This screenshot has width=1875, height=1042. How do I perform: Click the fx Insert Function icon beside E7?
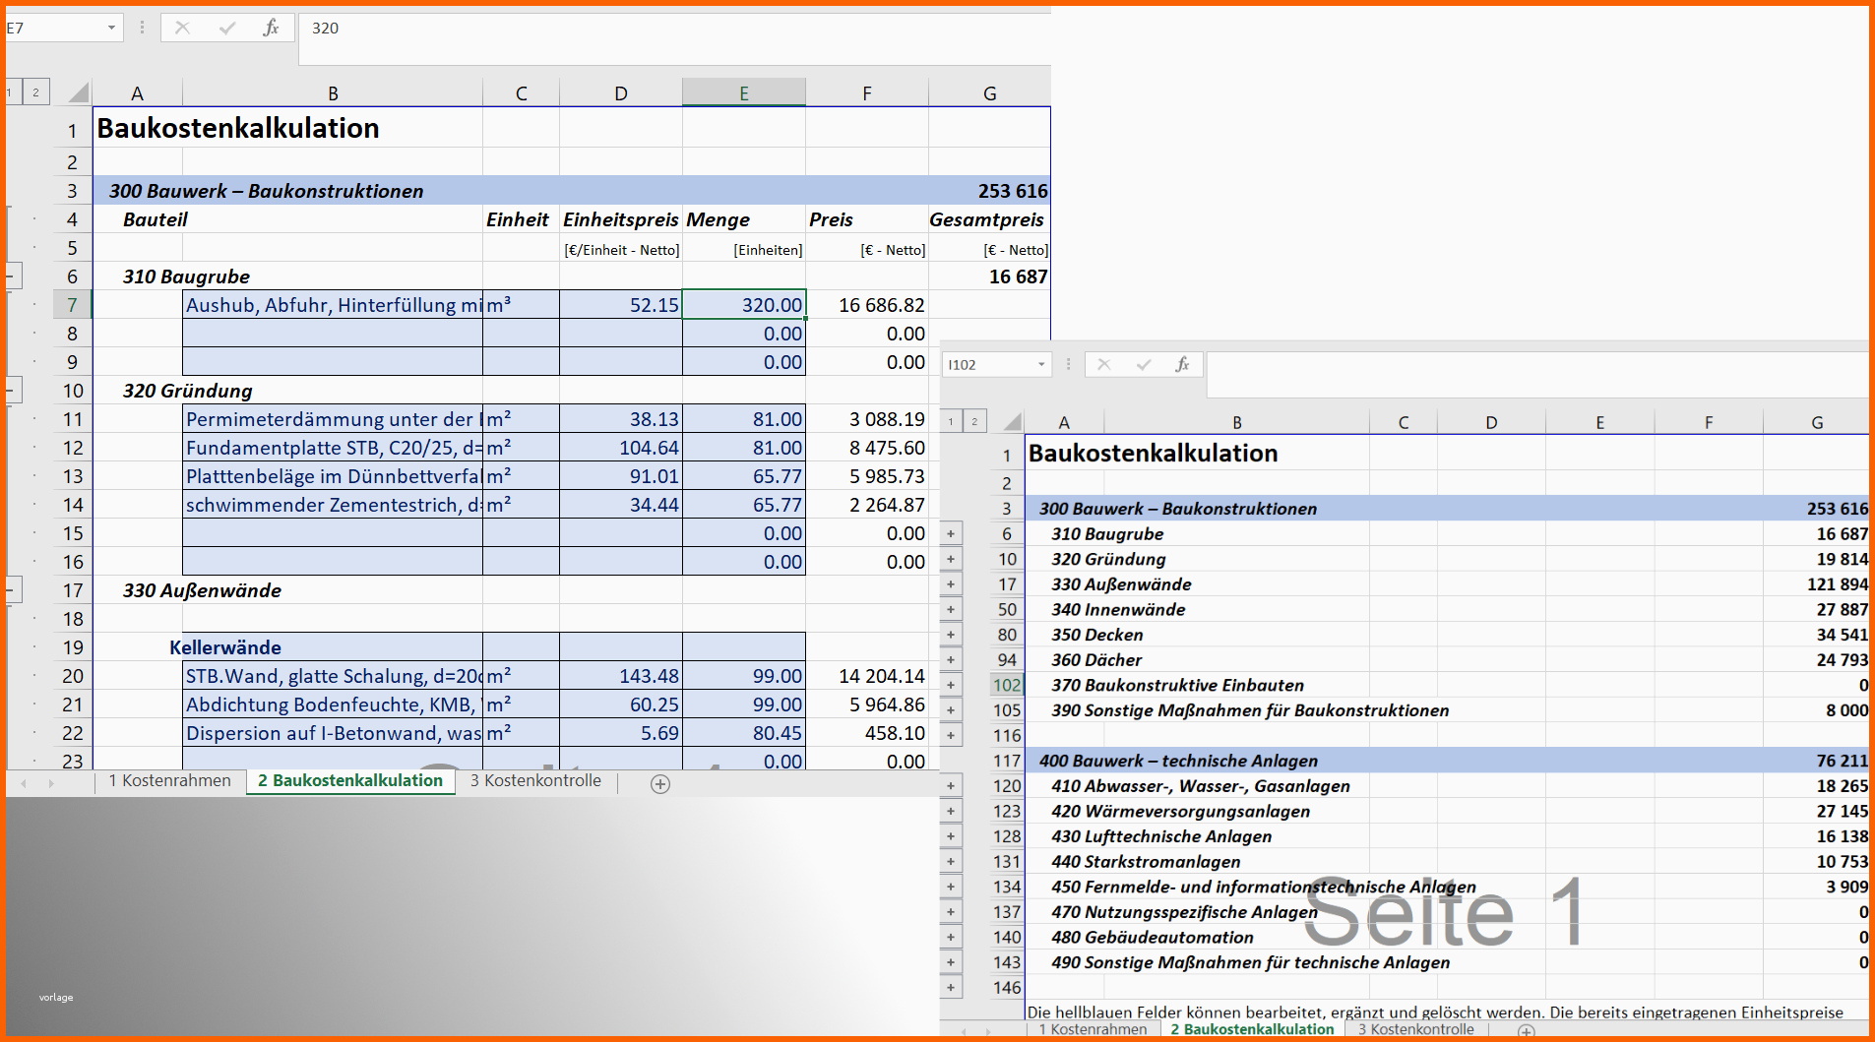coord(271,28)
